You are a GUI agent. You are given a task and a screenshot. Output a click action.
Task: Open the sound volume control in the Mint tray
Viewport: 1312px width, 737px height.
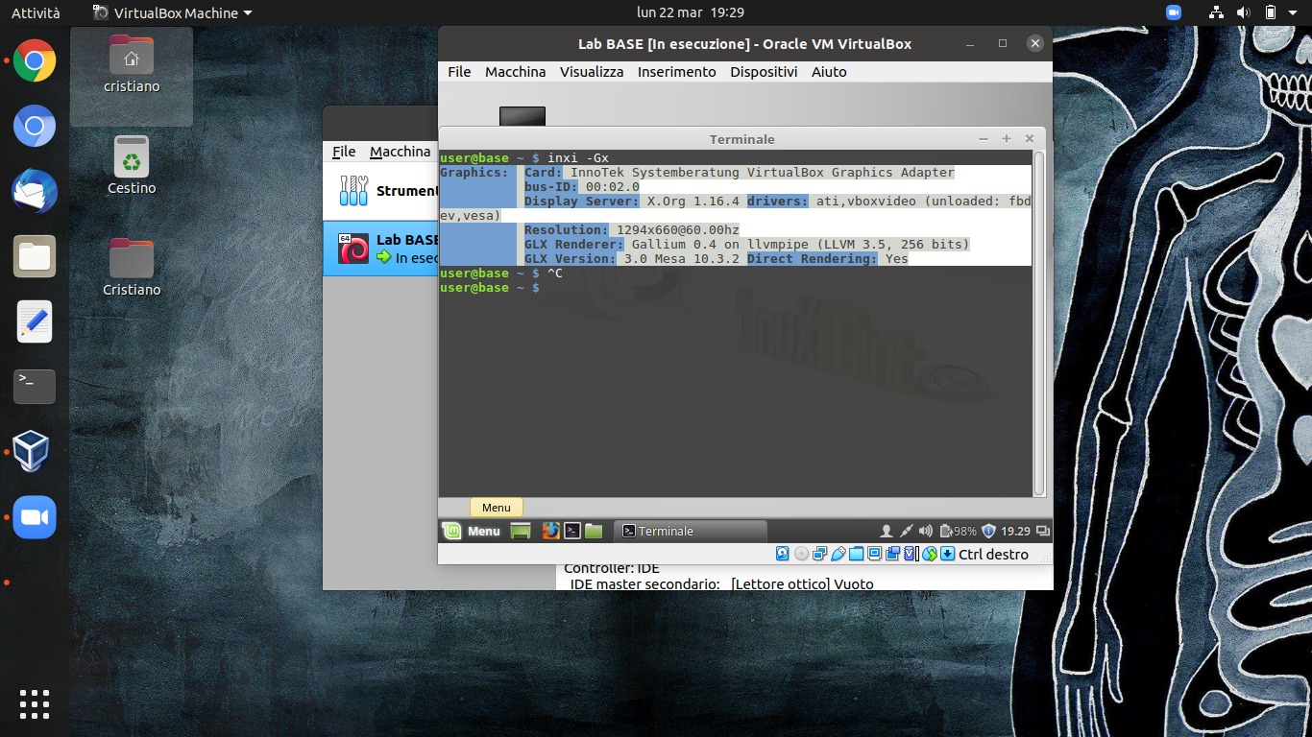tap(926, 531)
